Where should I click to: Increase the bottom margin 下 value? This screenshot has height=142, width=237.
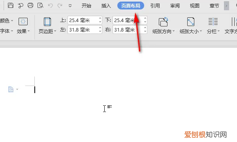(x=145, y=18)
